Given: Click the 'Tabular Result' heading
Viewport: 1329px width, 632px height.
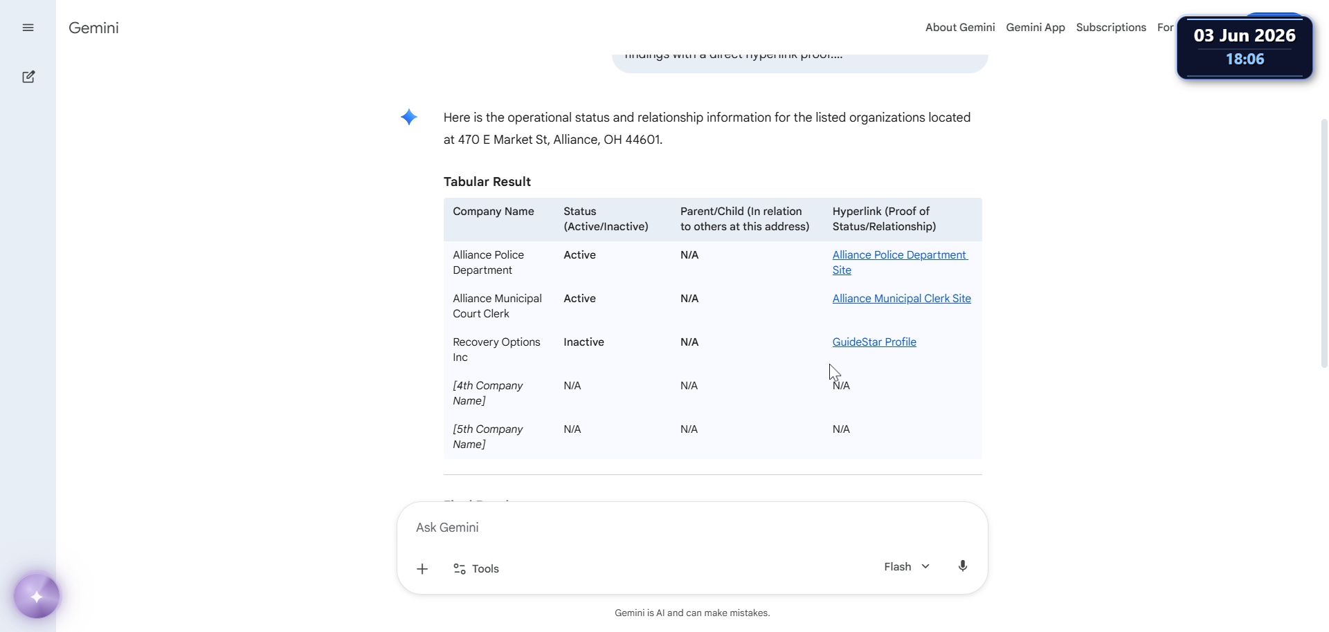Looking at the screenshot, I should [487, 182].
